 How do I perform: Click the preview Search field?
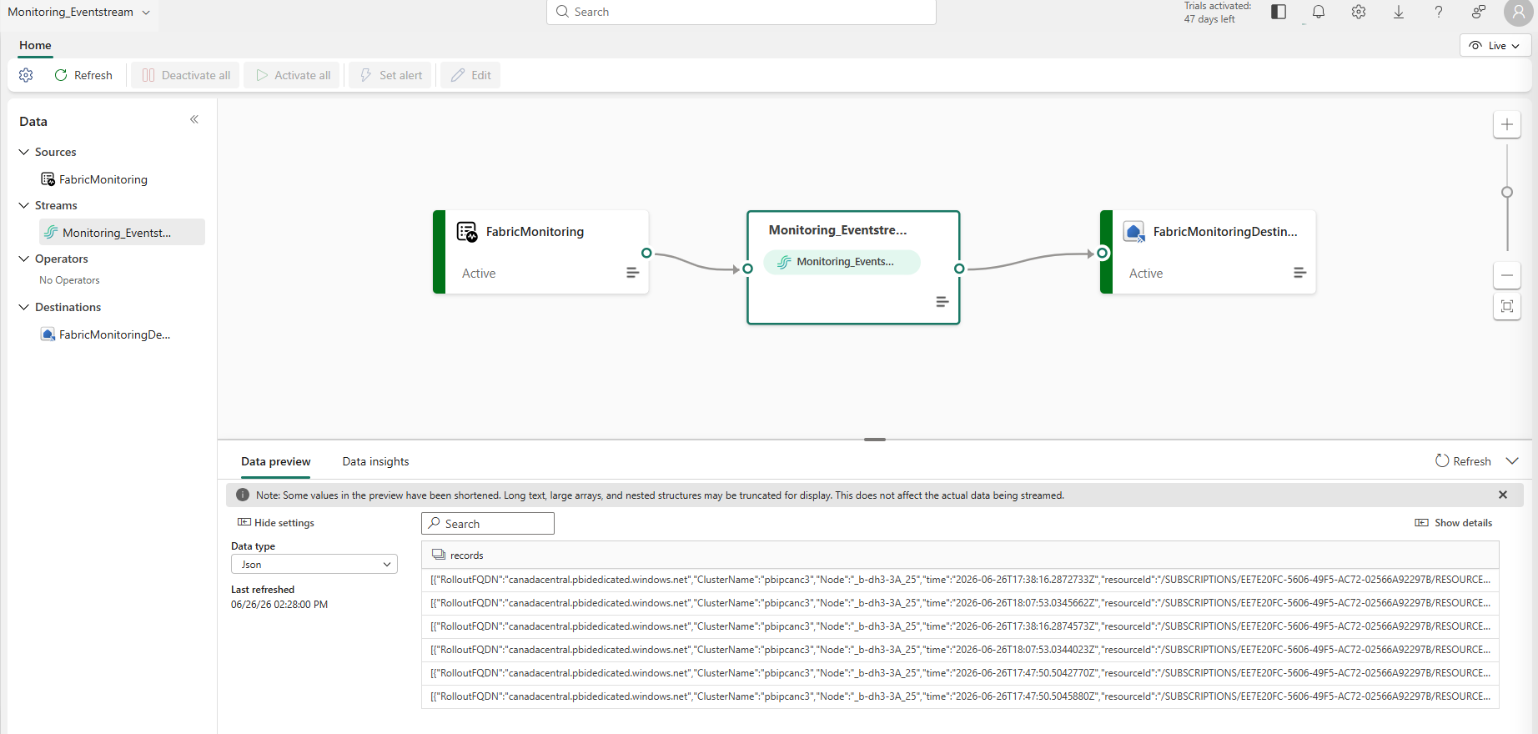click(x=488, y=524)
